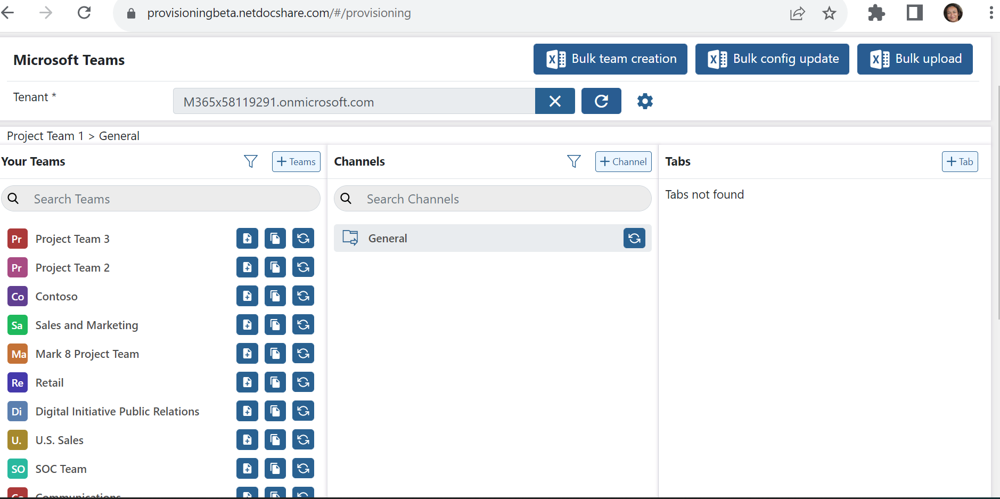Image resolution: width=1000 pixels, height=499 pixels.
Task: Bookmark this page with star icon
Action: [x=829, y=13]
